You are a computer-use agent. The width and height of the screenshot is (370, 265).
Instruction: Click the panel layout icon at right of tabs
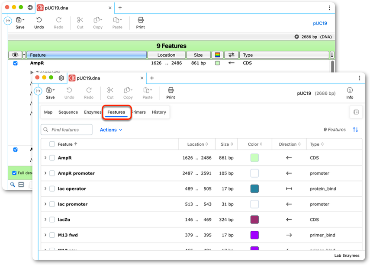356,112
